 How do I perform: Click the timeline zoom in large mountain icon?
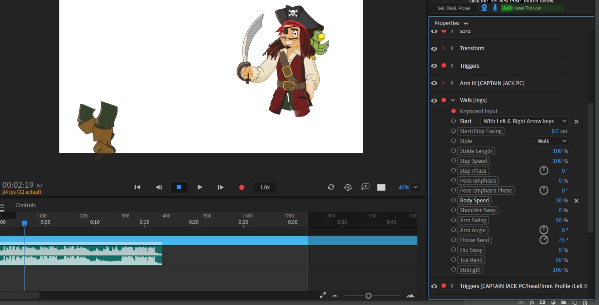[x=410, y=295]
